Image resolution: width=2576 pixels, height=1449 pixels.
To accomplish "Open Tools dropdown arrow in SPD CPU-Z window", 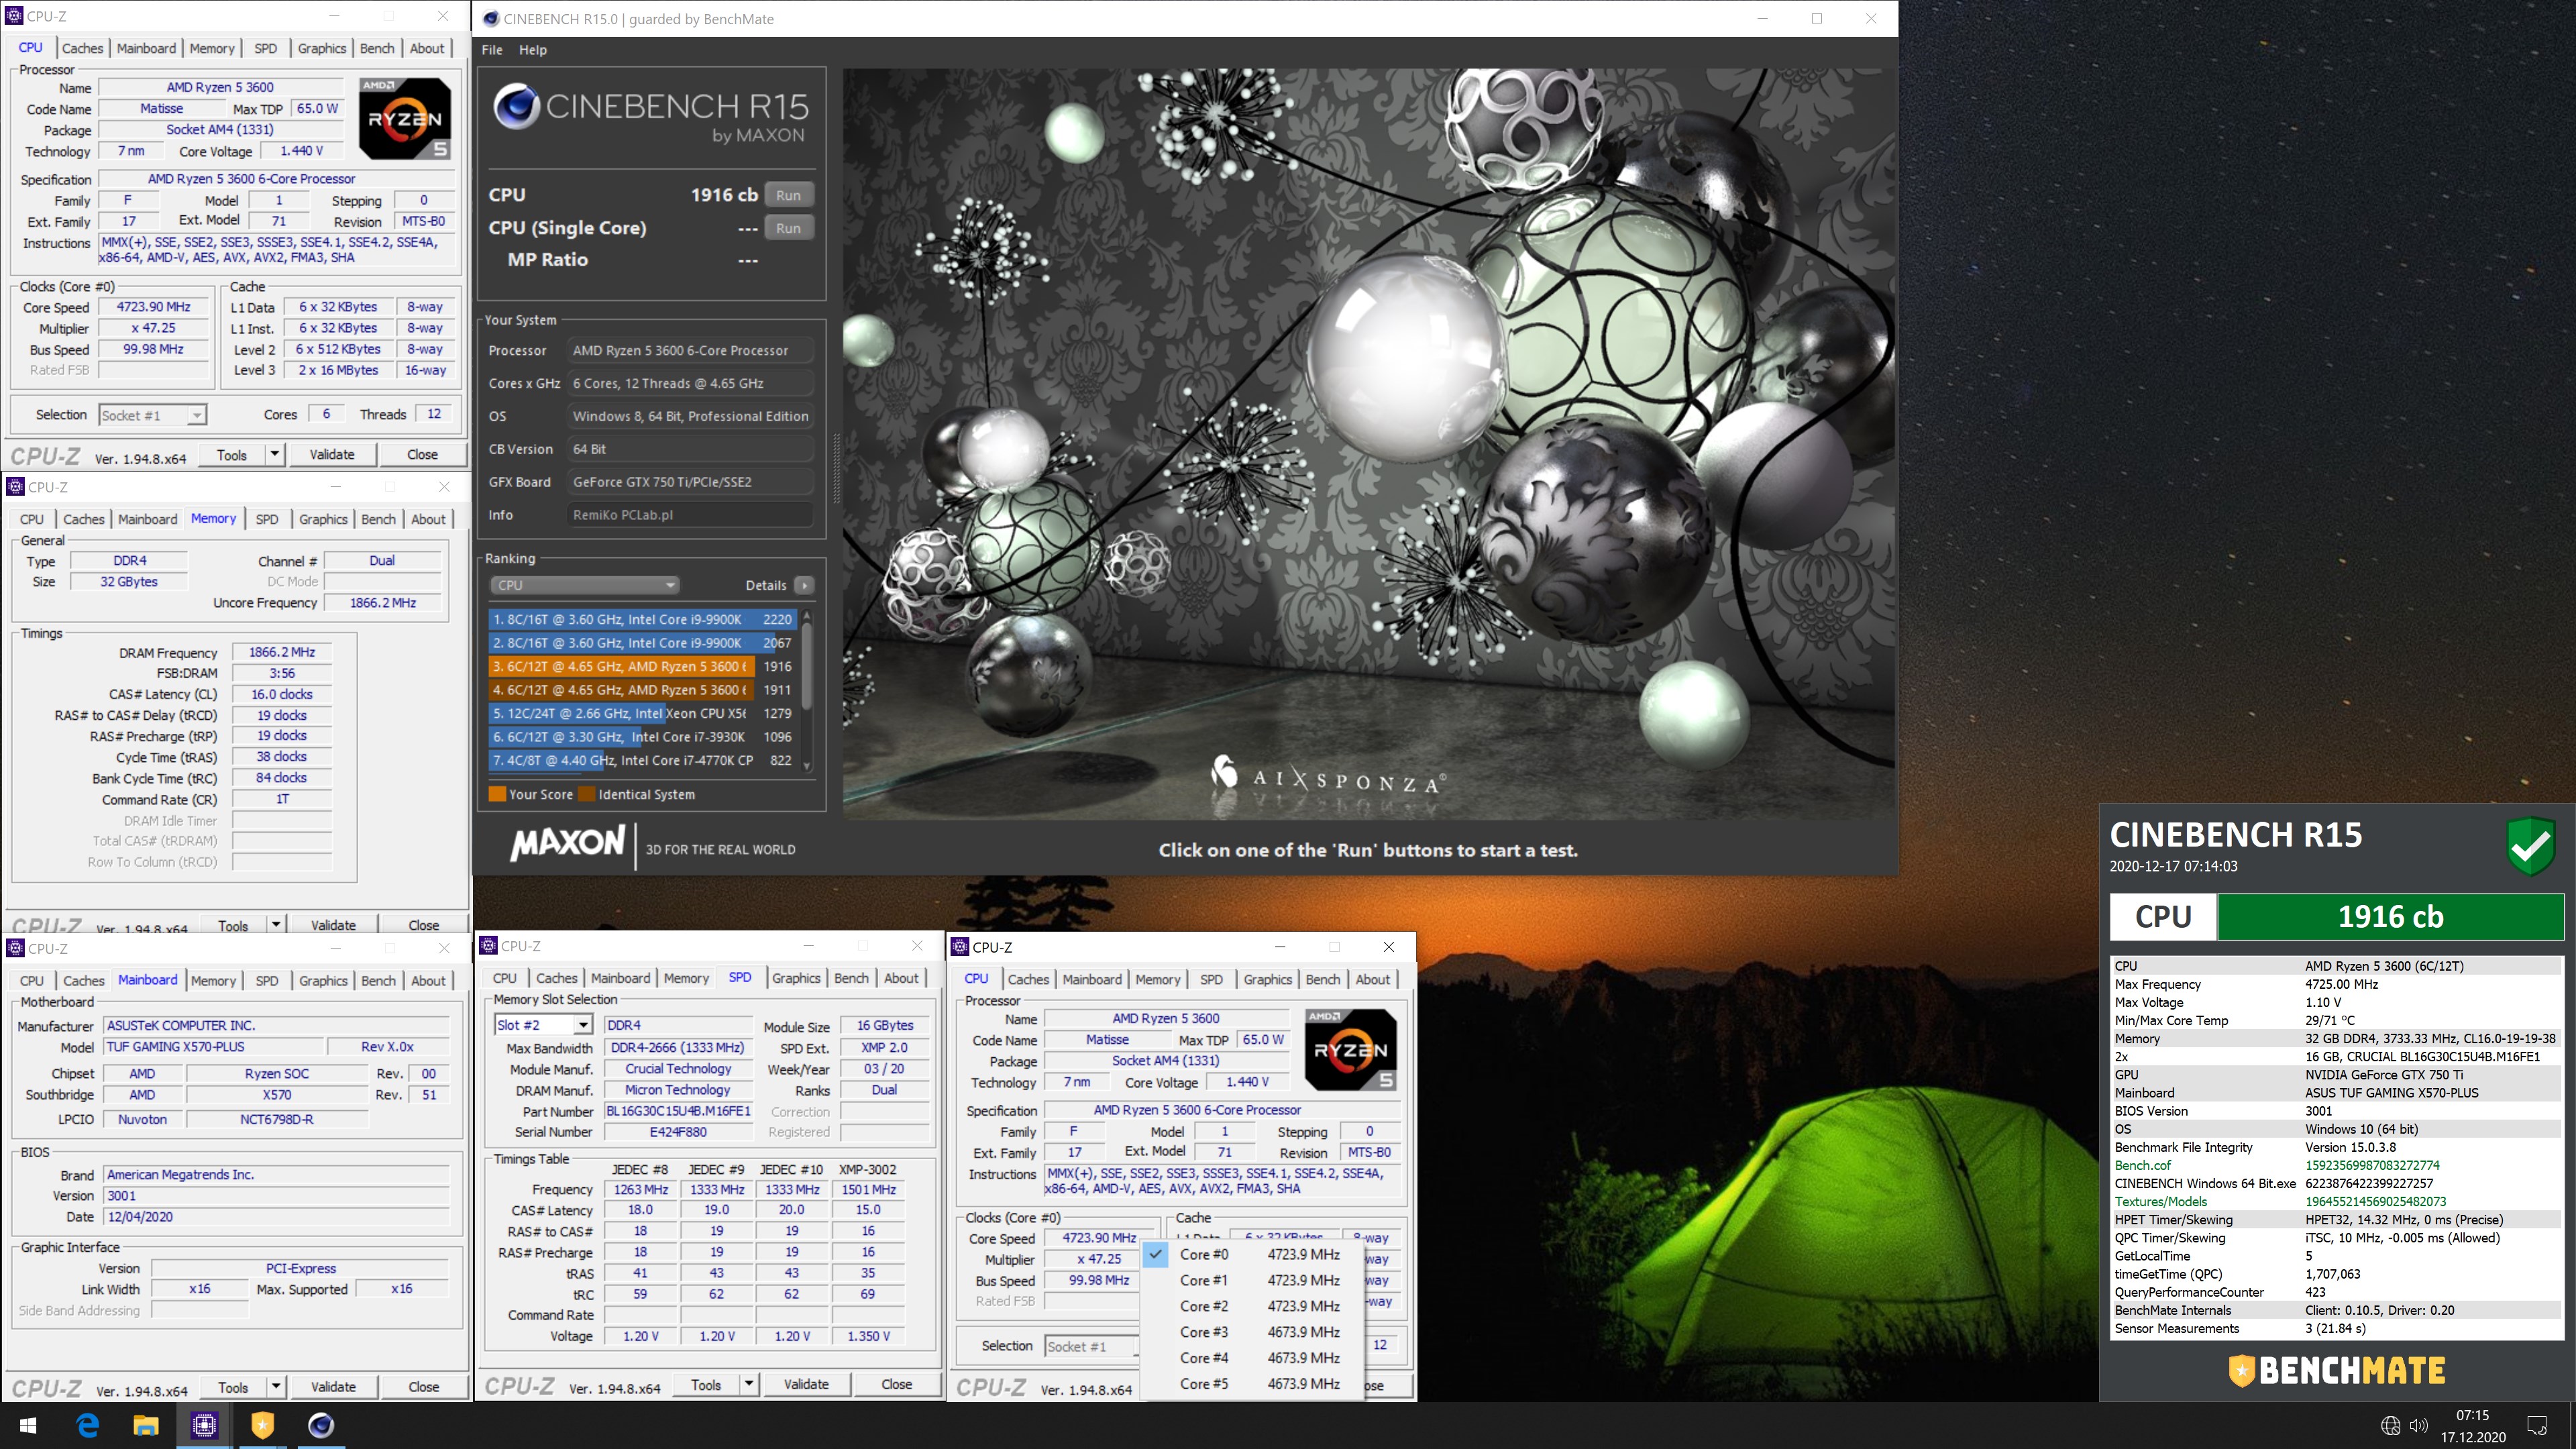I will pyautogui.click(x=749, y=1384).
